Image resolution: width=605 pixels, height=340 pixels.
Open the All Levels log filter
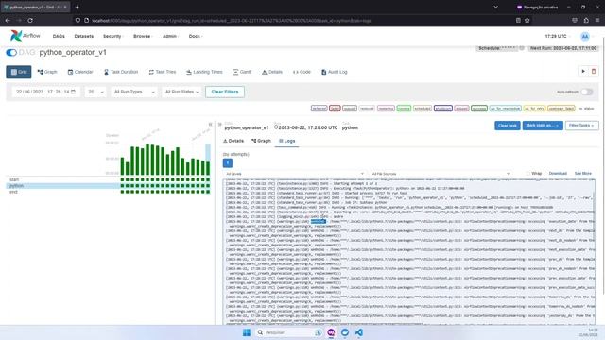click(294, 174)
